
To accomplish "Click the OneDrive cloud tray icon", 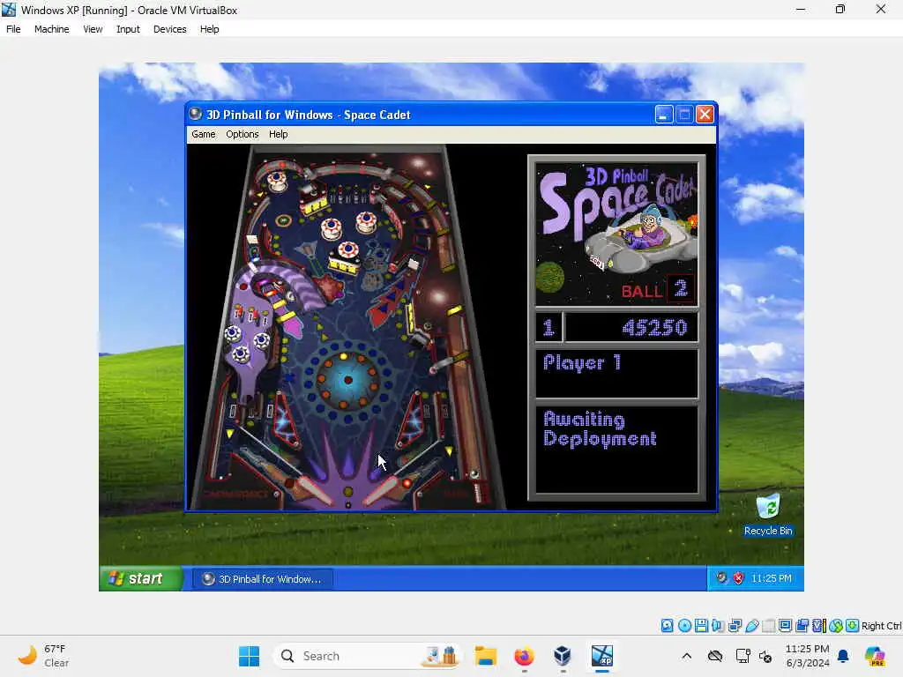I will pyautogui.click(x=715, y=656).
